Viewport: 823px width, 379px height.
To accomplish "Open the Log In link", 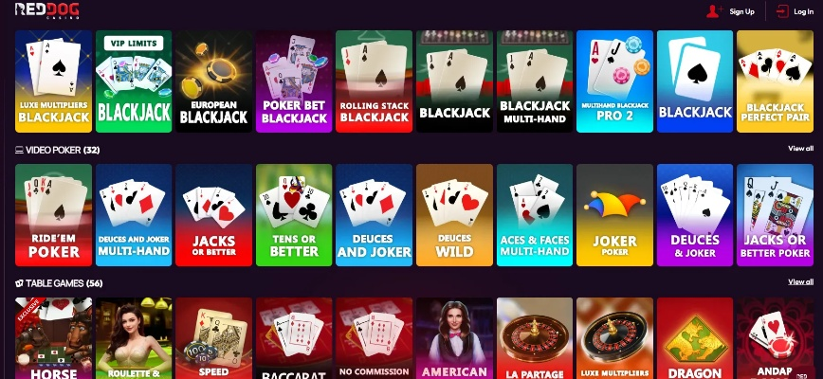I will [x=804, y=11].
